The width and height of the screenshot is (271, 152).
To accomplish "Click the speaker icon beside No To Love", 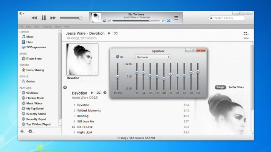I will tap(73, 127).
